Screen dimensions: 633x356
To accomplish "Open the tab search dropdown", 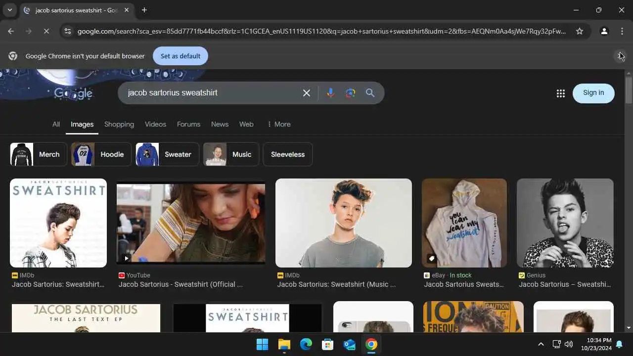I will (9, 10).
